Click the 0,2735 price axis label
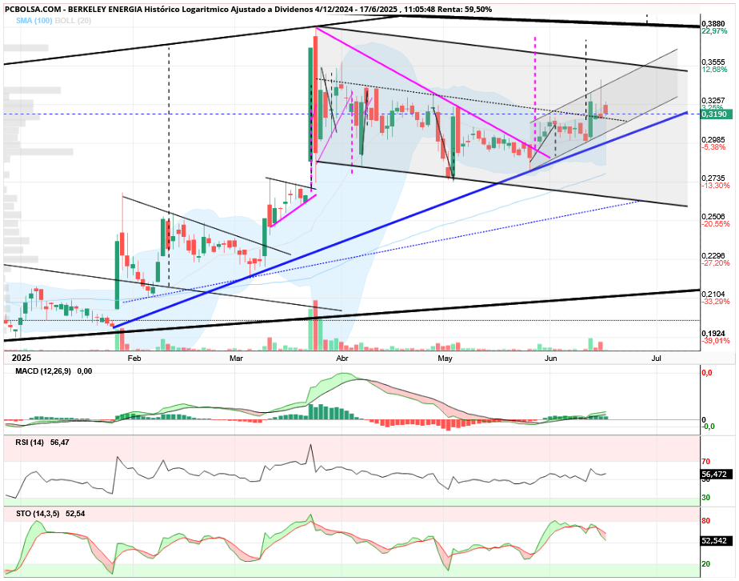739x581 pixels. (x=713, y=178)
